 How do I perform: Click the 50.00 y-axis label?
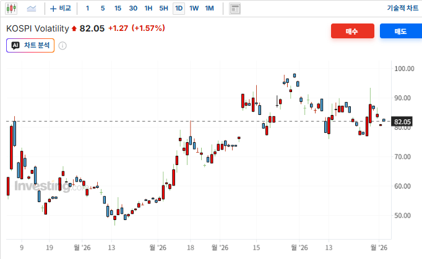pos(403,216)
